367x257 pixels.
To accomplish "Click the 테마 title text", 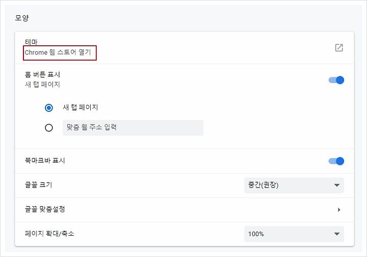I will pyautogui.click(x=31, y=42).
